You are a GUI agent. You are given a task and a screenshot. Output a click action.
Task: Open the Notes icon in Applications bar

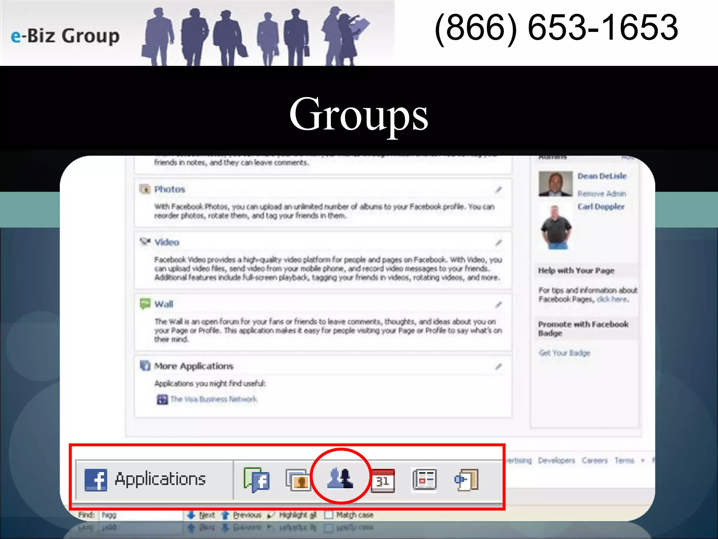click(424, 480)
